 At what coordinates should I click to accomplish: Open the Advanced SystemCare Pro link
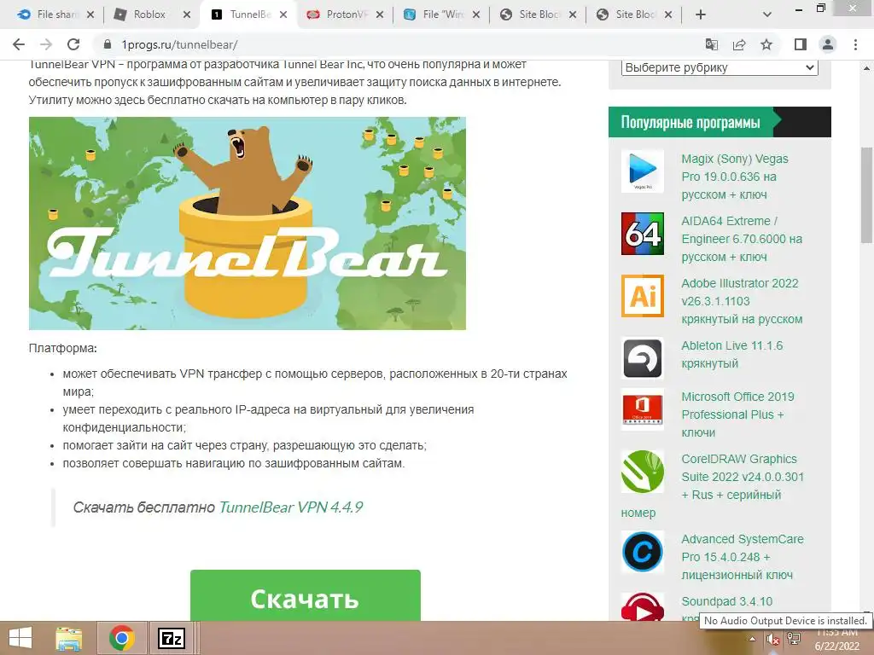pos(743,557)
